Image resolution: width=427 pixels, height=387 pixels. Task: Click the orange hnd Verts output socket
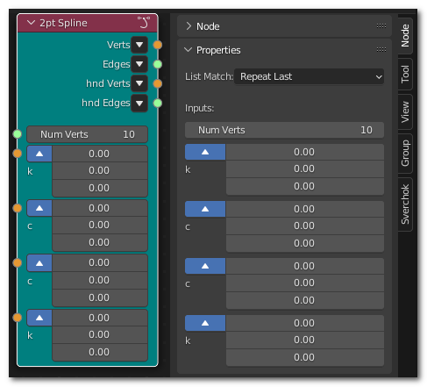point(158,83)
